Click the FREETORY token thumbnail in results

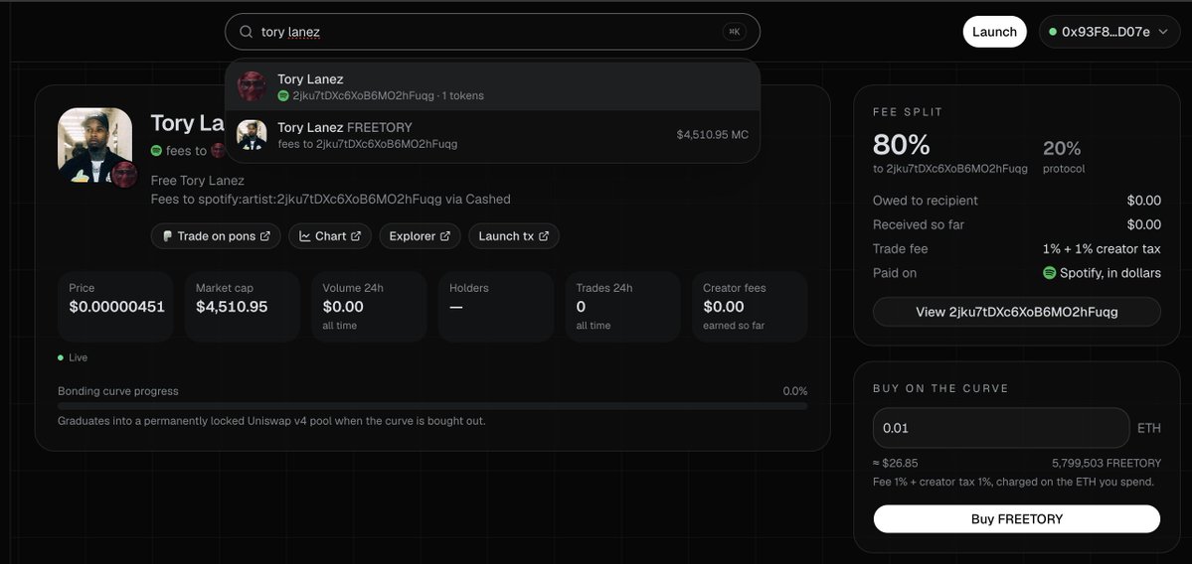coord(252,135)
